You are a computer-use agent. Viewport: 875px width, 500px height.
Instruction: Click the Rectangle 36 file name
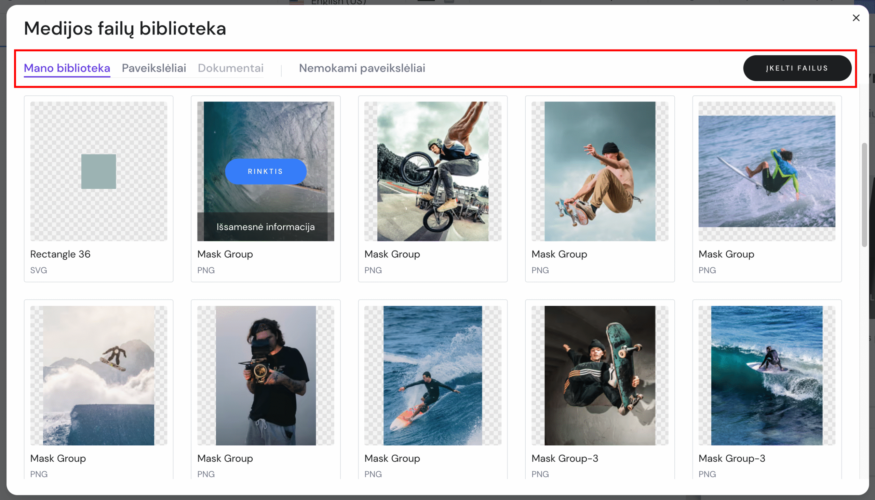60,254
